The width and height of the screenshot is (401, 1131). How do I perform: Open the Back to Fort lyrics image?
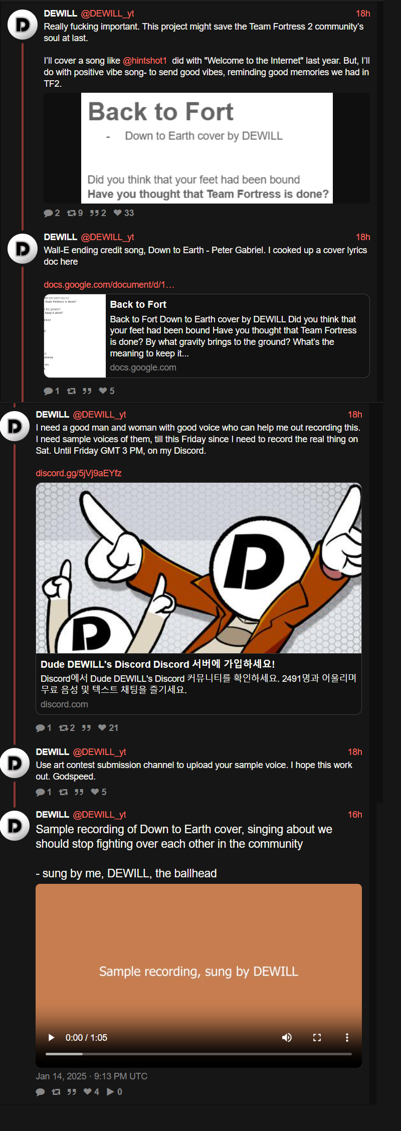[207, 148]
